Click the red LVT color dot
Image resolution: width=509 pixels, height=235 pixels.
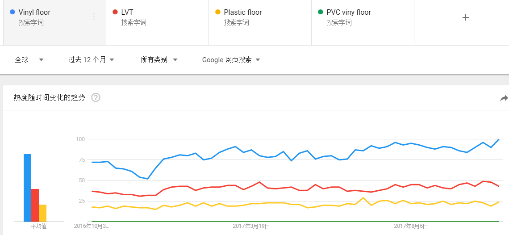[x=115, y=13]
